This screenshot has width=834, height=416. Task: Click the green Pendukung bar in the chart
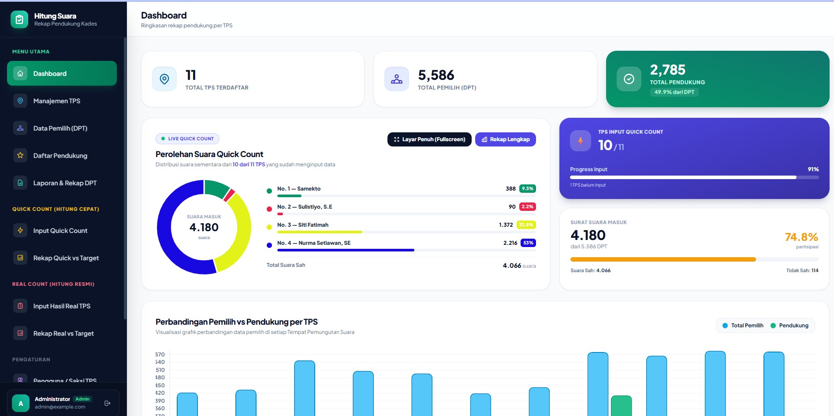[621, 406]
